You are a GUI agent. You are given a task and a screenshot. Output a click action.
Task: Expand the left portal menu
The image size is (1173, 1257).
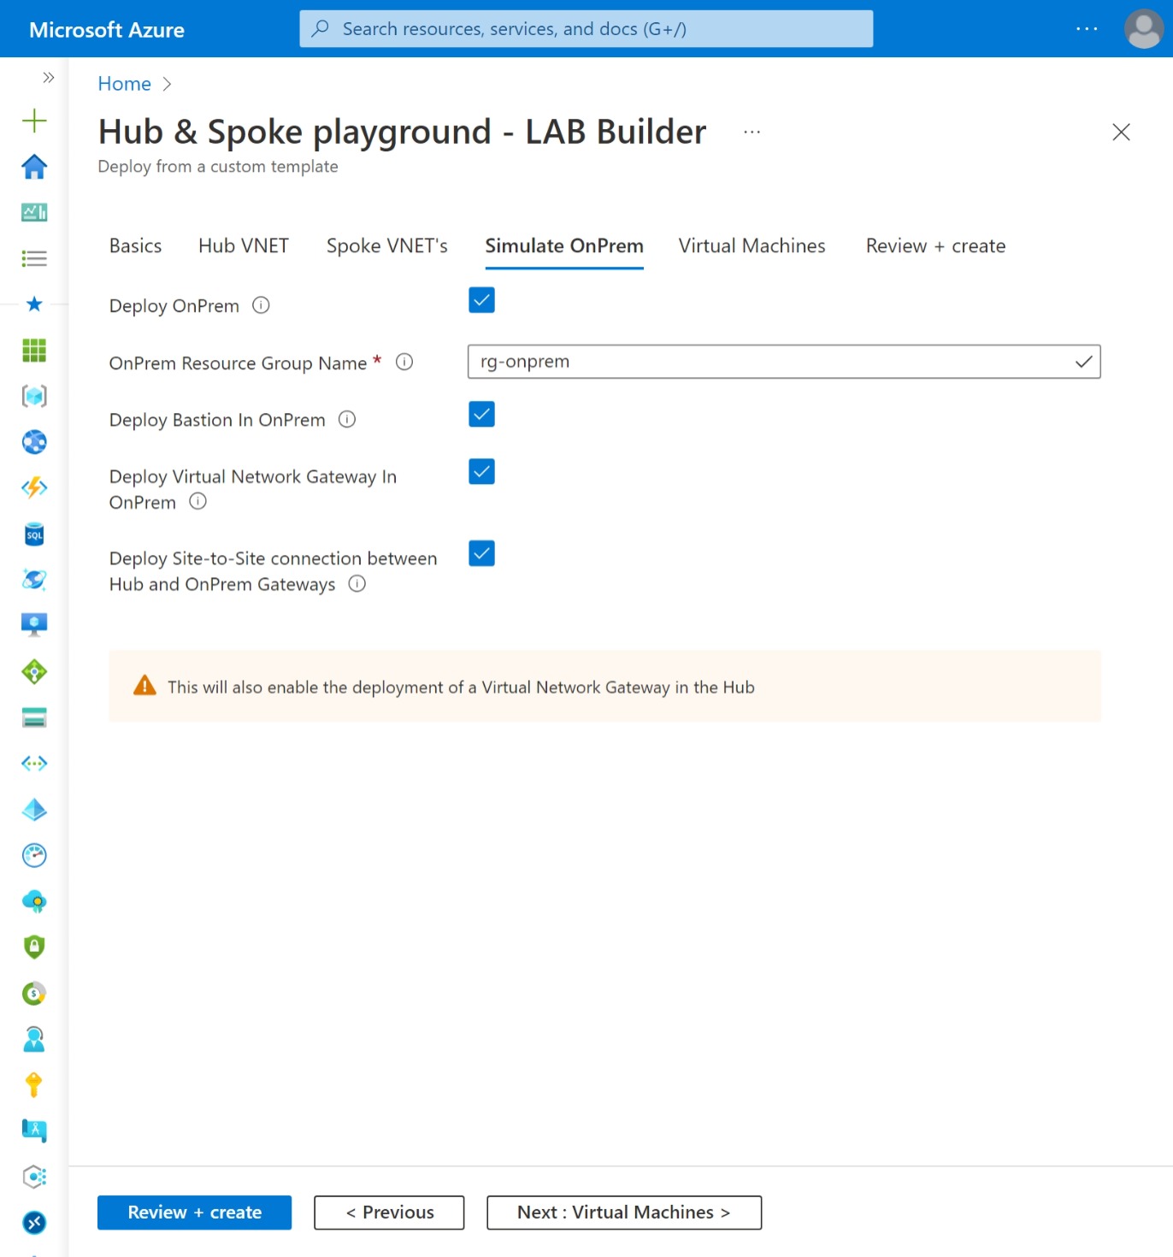point(49,78)
